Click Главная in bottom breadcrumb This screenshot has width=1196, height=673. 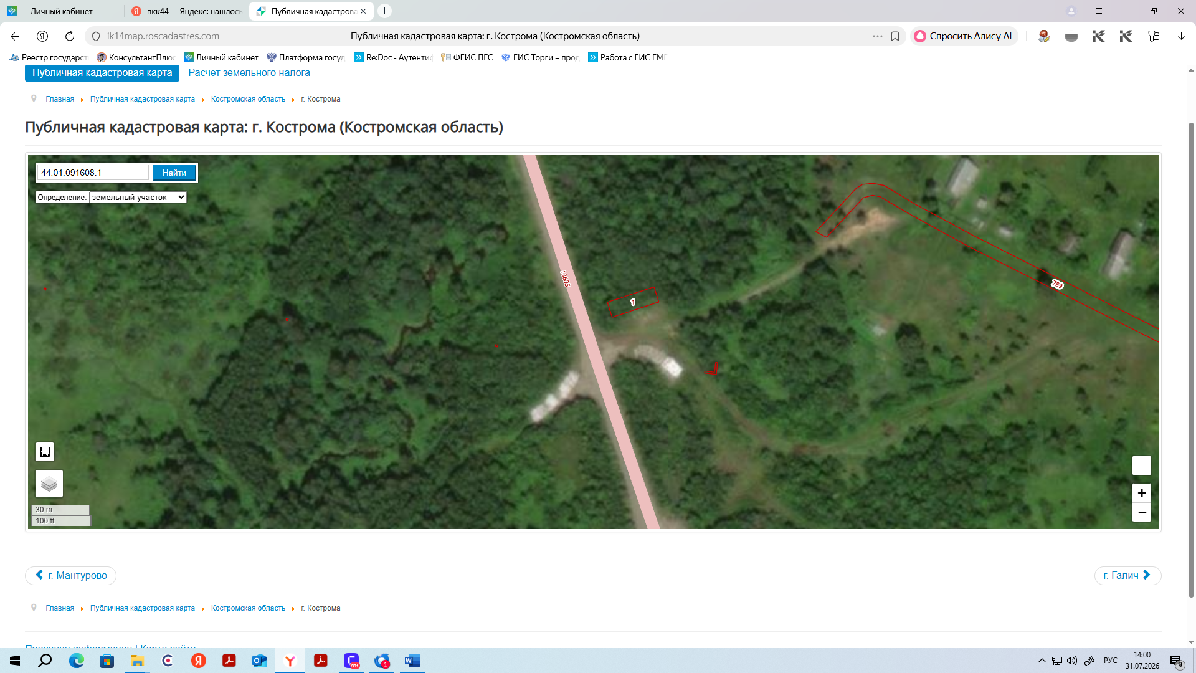pos(60,608)
